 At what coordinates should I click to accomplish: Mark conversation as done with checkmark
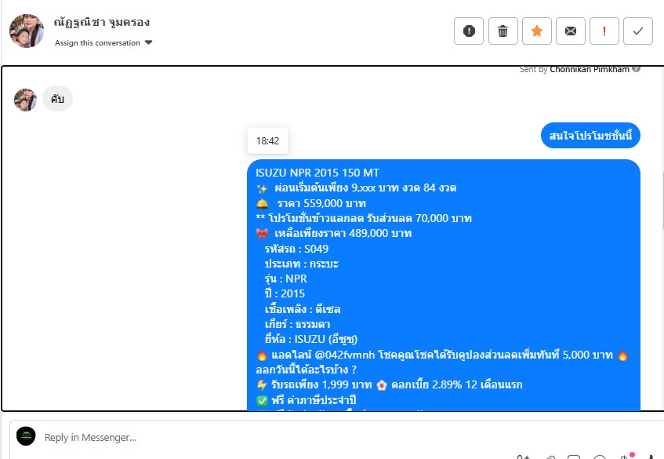coord(638,31)
